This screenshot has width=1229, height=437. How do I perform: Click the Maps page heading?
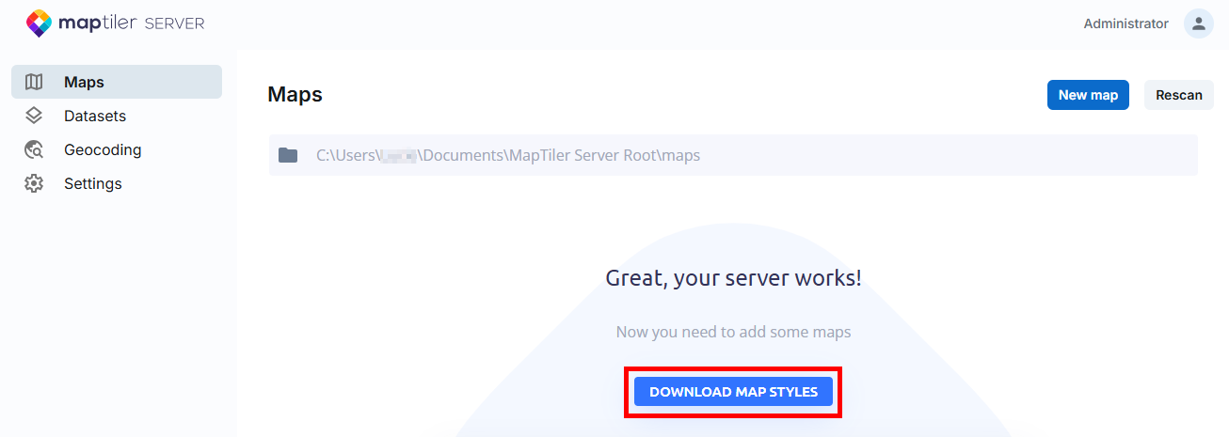295,94
